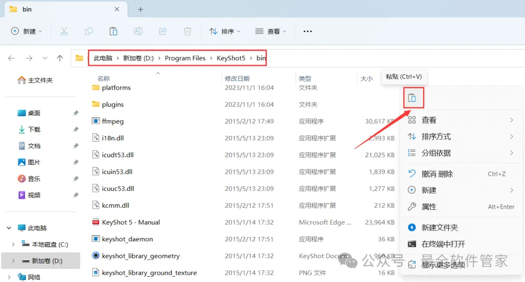Image resolution: width=525 pixels, height=282 pixels.
Task: Go back with the left arrow
Action: (x=11, y=58)
